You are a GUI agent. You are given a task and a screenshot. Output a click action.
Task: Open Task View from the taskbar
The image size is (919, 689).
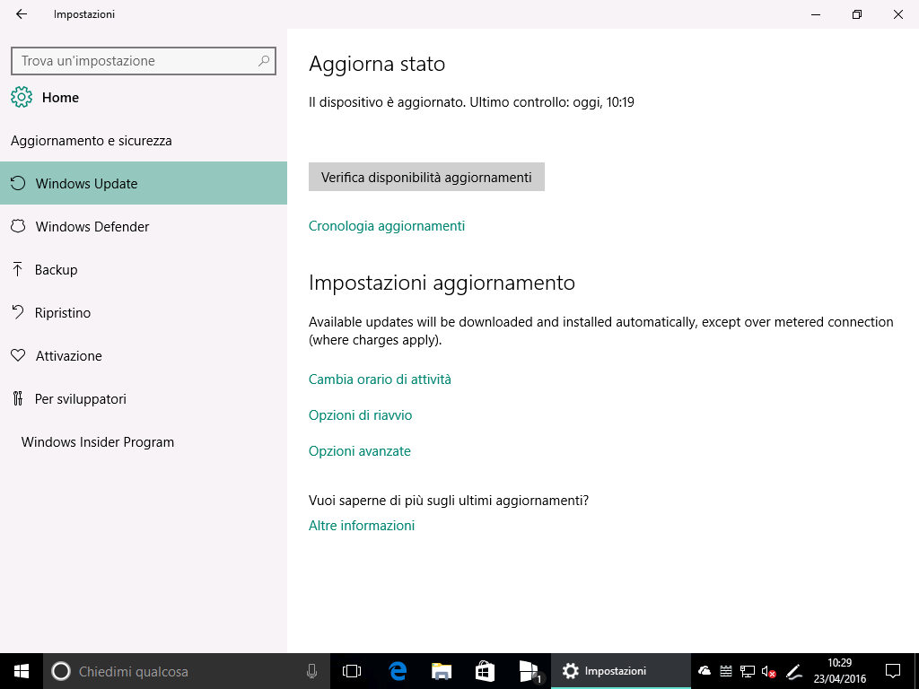352,671
